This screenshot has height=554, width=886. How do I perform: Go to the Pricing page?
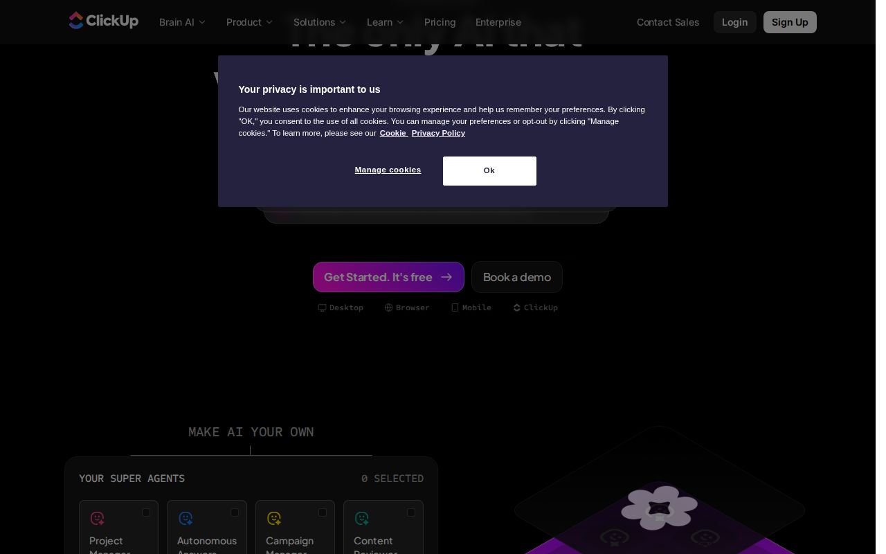[440, 22]
